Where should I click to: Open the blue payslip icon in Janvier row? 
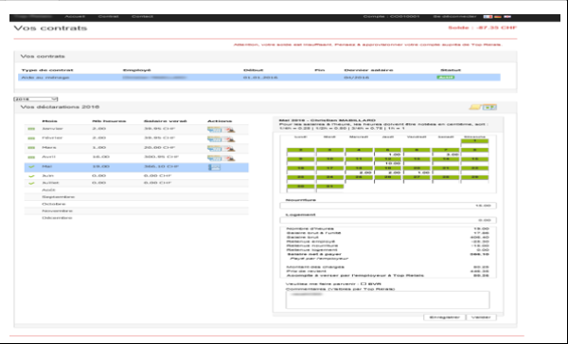(215, 130)
